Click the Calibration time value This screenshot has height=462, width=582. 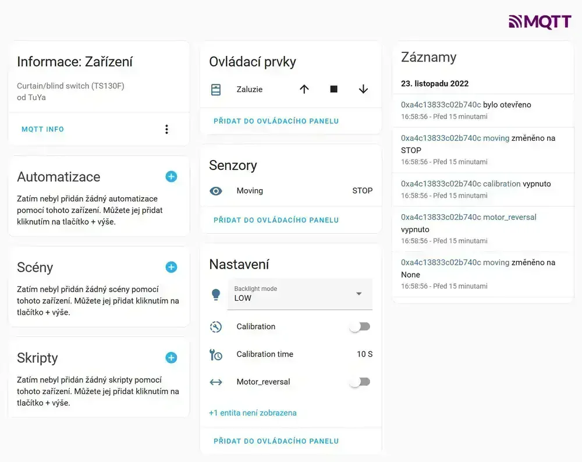click(364, 354)
